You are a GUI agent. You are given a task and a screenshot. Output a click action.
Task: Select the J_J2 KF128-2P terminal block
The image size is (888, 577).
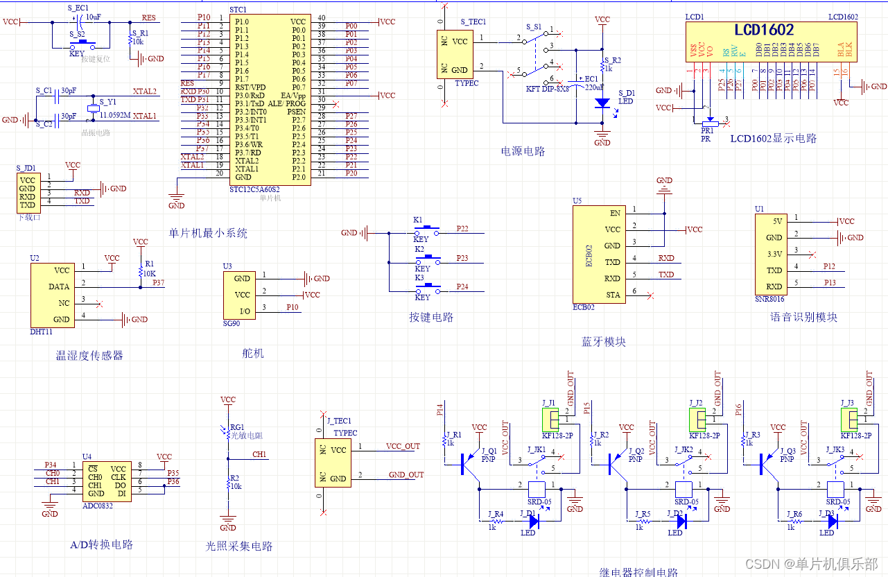pyautogui.click(x=698, y=419)
